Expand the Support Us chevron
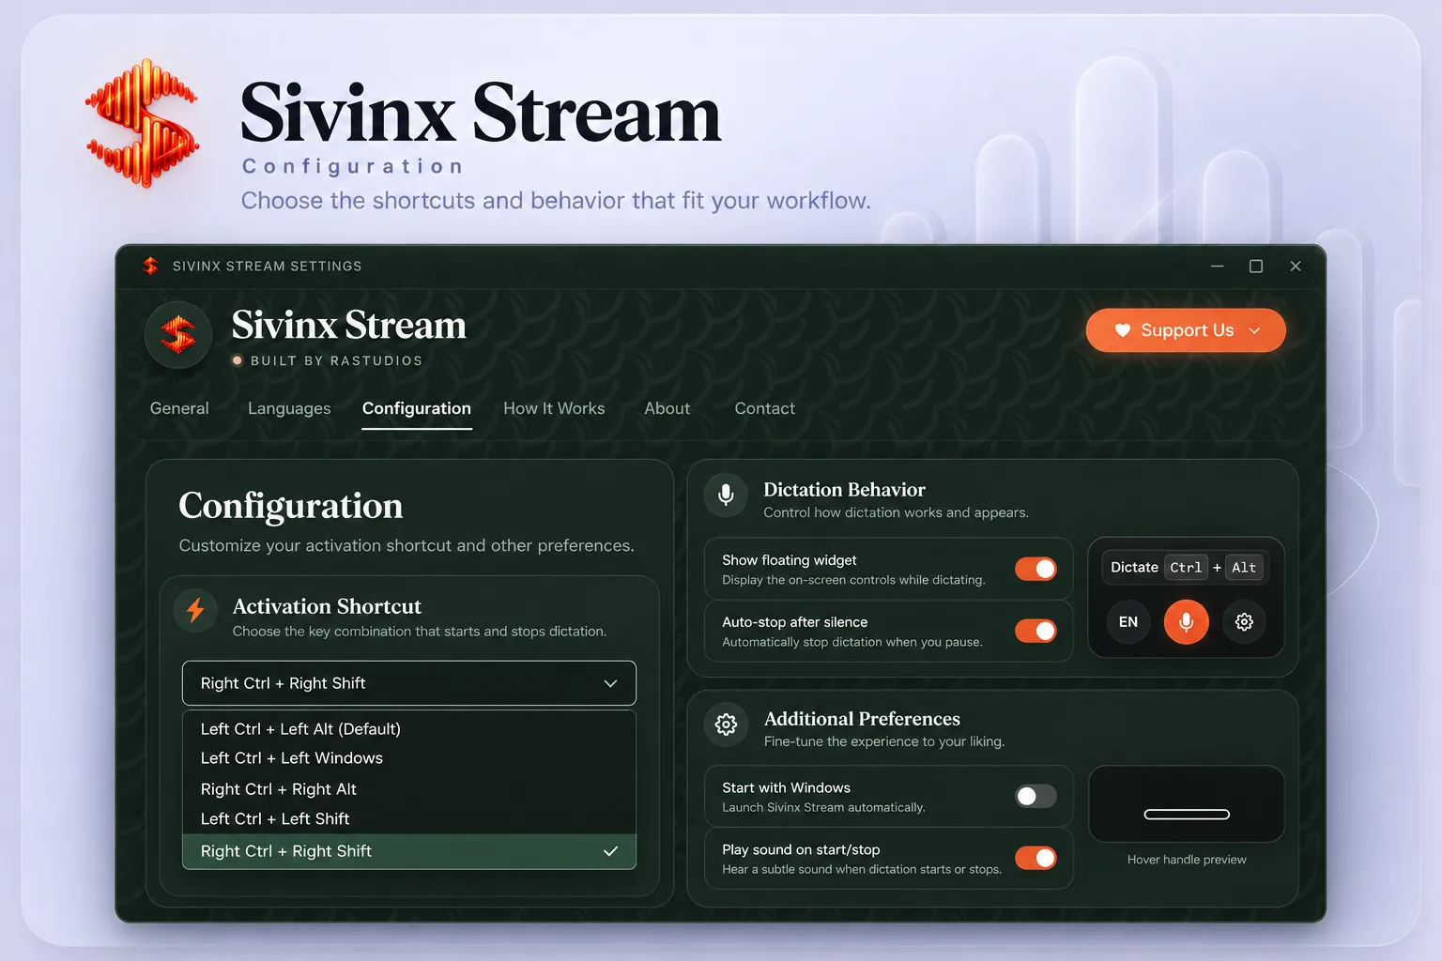This screenshot has width=1442, height=961. 1254,330
